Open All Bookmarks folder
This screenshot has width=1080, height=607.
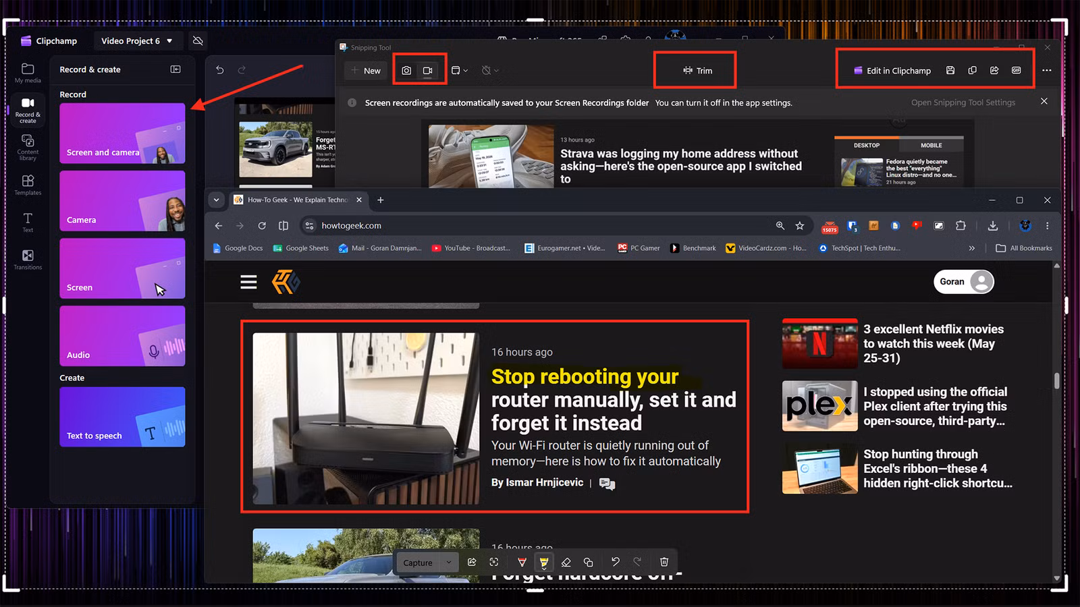(1024, 248)
